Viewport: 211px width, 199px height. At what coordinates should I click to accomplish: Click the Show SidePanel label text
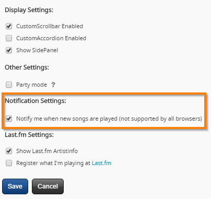pos(37,50)
